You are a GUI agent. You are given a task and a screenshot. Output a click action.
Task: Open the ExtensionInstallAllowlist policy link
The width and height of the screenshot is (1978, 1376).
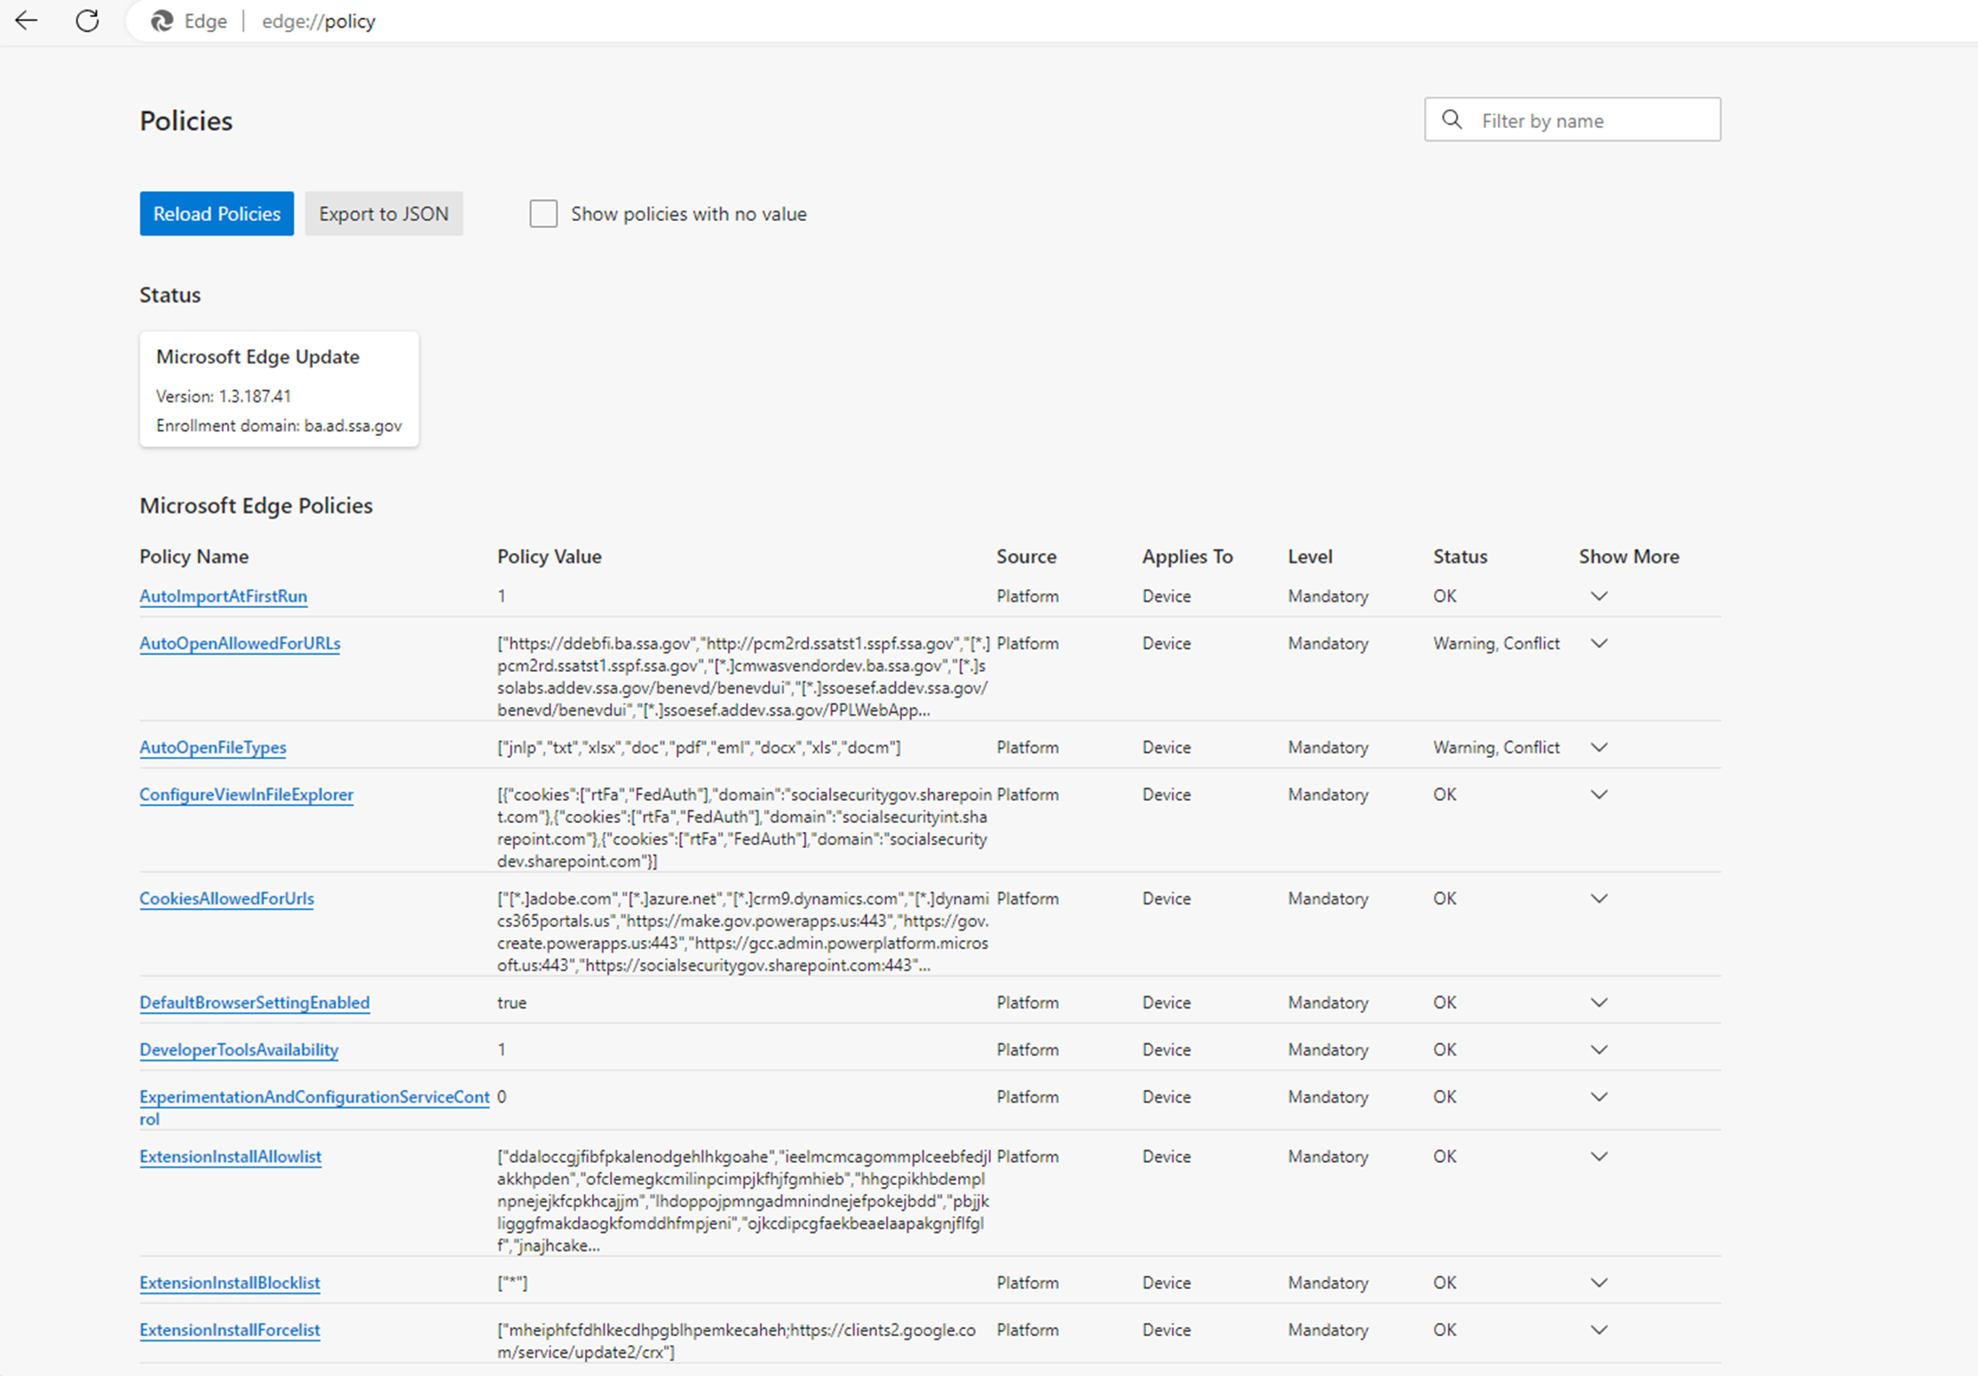(230, 1156)
